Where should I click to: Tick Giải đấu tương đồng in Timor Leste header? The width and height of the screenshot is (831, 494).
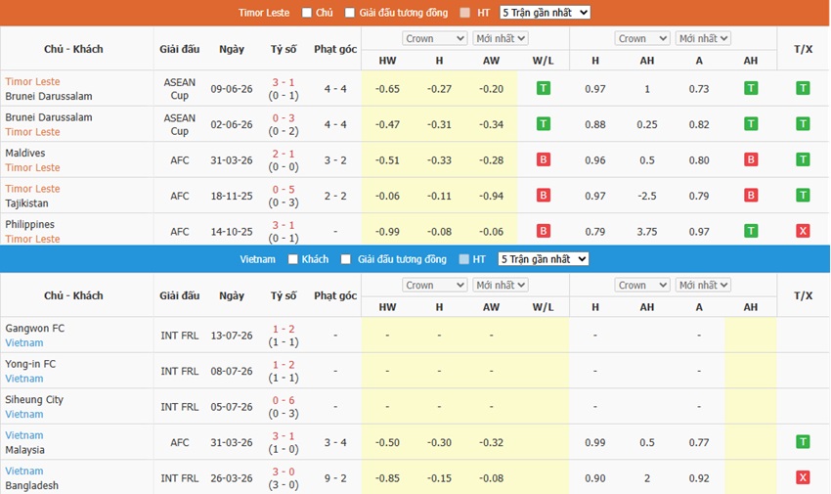click(x=350, y=13)
